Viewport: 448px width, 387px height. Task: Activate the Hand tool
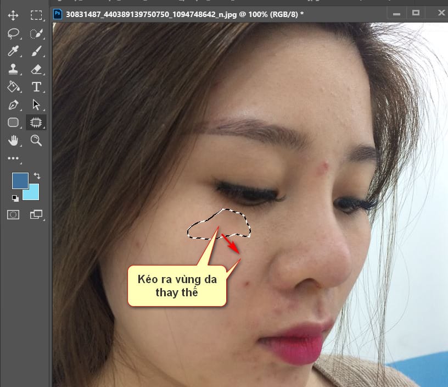(14, 141)
